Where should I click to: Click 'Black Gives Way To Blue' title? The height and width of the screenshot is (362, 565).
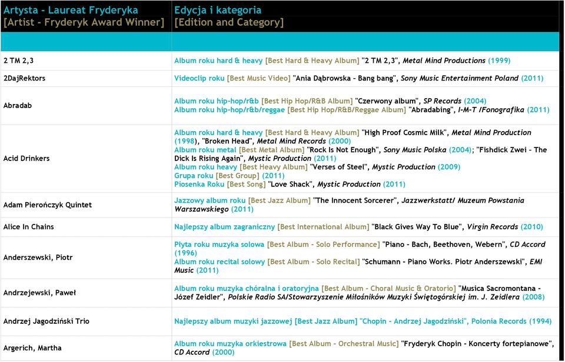[x=418, y=227]
